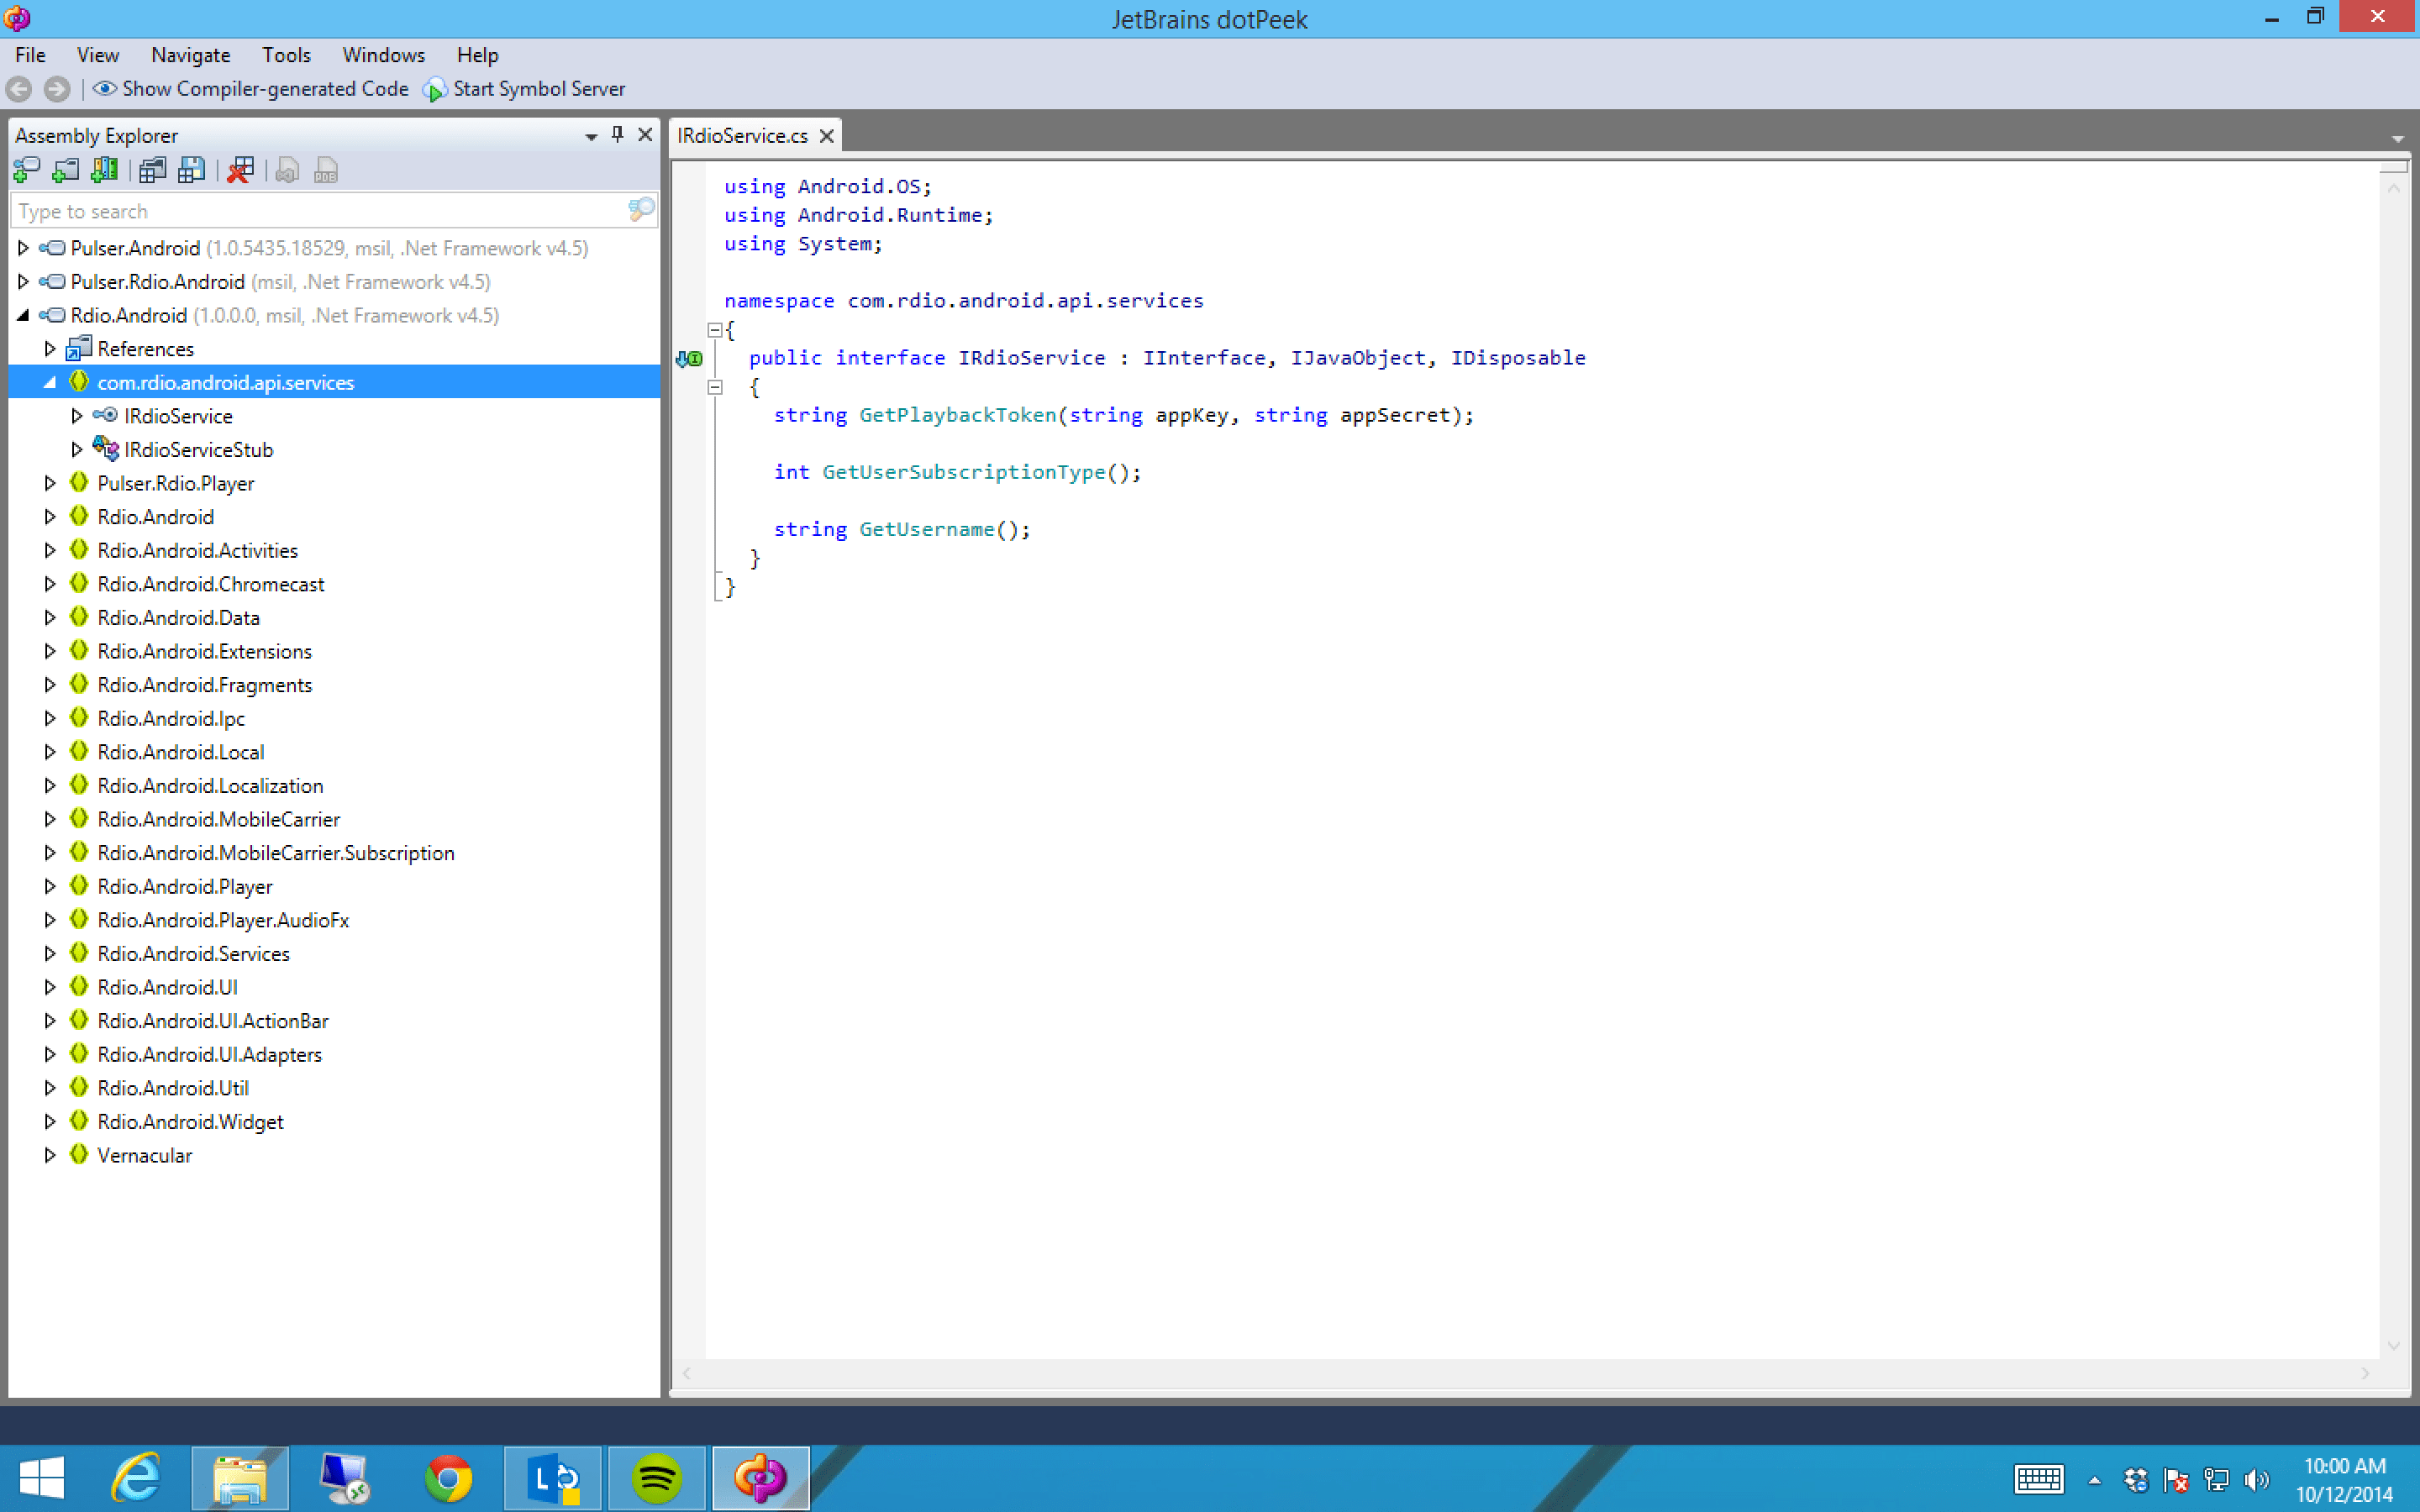Screen dimensions: 2420x1512
Task: Expand the IRdioServiceStub tree node
Action: [x=77, y=450]
